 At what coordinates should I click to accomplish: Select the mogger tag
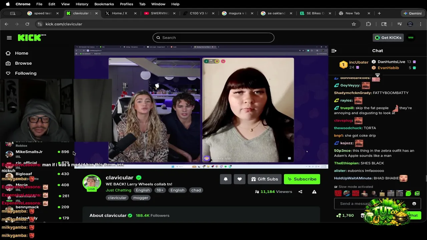tap(141, 198)
